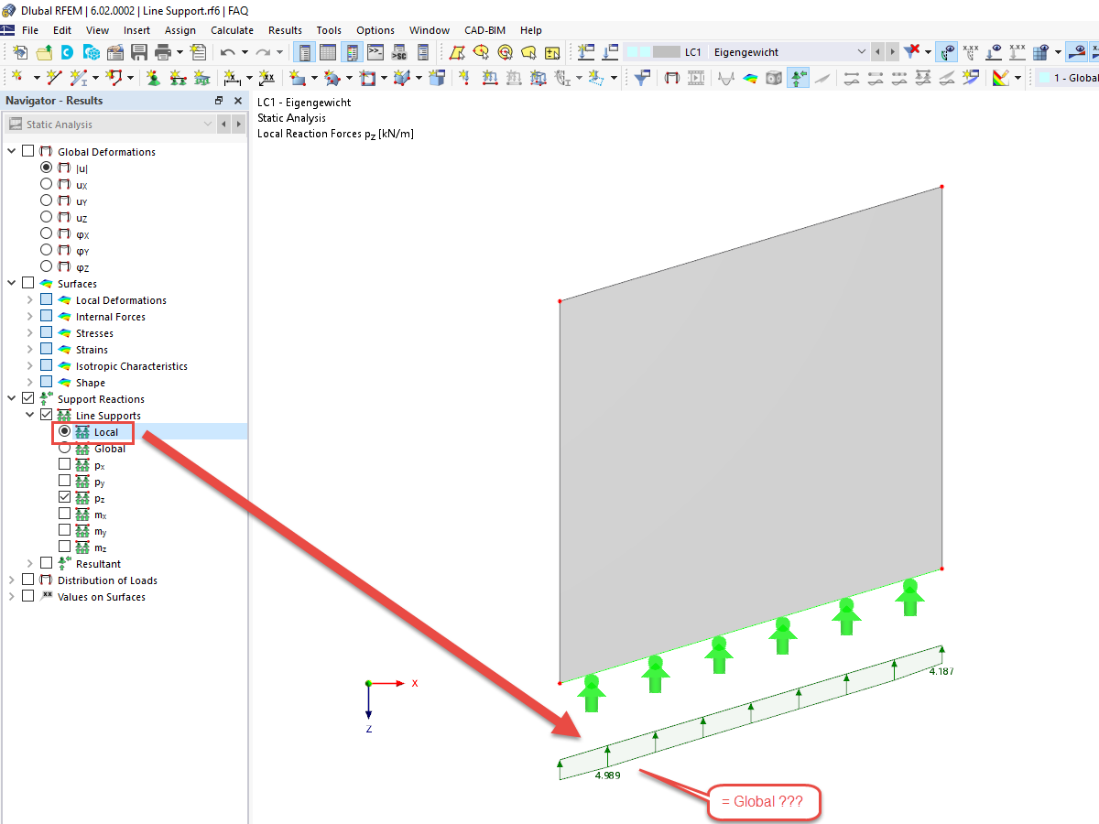Click the New Member tool icon
This screenshot has width=1099, height=824.
click(x=79, y=78)
